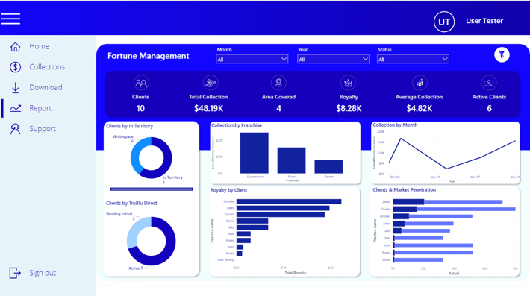Screen dimensions: 530x296
Task: Click Clients by TruBlu Direct title
Action: 131,203
